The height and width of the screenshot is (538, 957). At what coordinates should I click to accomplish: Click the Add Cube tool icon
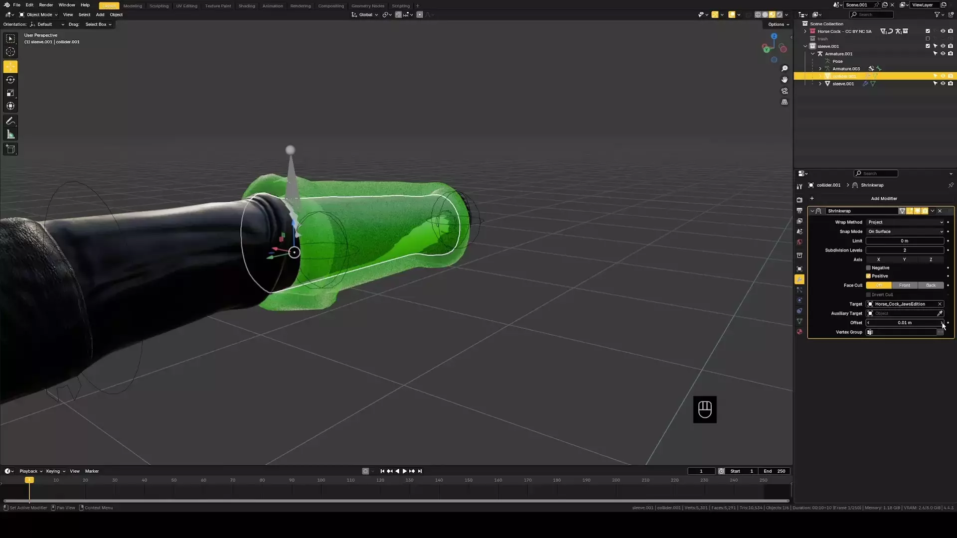pyautogui.click(x=10, y=149)
